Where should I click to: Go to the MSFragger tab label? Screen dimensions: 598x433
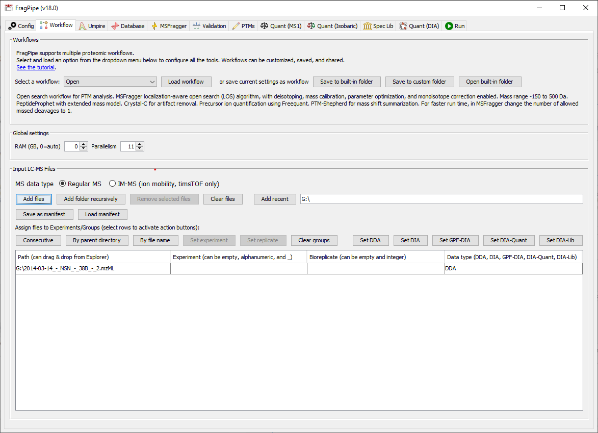click(173, 26)
